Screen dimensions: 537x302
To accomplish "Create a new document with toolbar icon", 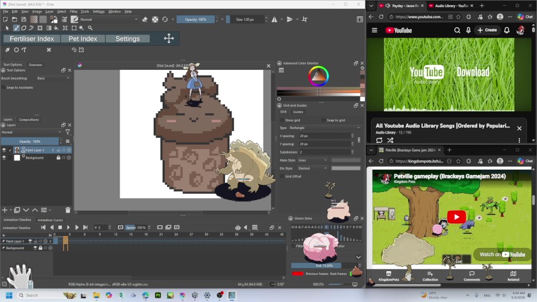I will [x=6, y=20].
